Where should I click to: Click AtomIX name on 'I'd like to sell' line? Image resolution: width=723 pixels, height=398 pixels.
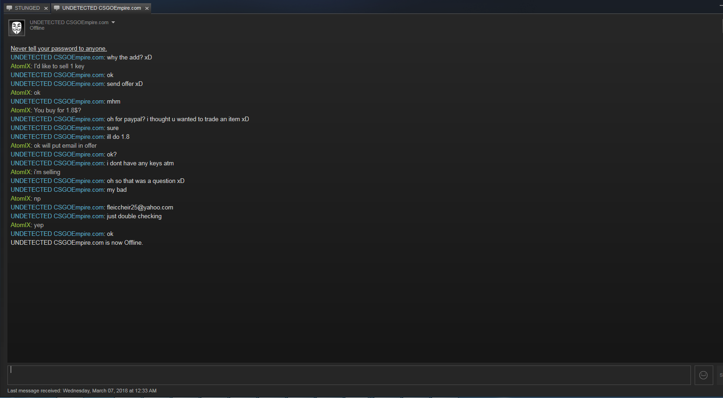[x=20, y=66]
